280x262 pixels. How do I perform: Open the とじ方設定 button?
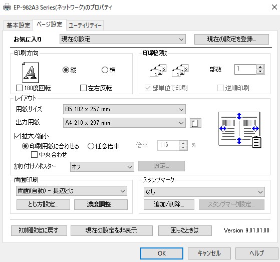(x=43, y=204)
